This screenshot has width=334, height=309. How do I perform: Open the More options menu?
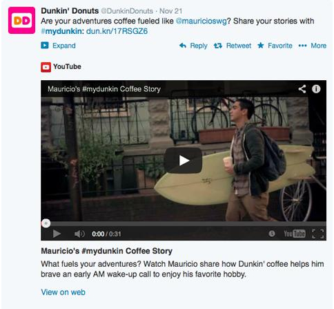coord(313,46)
